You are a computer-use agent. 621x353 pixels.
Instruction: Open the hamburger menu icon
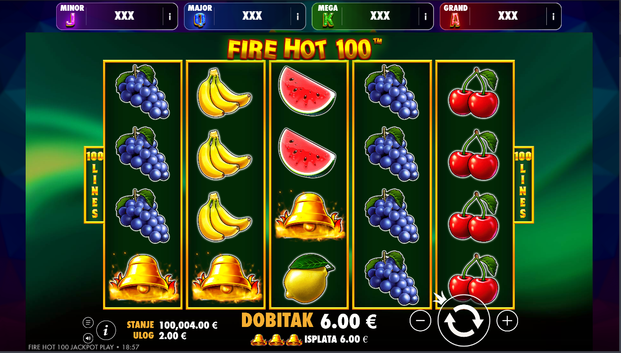[88, 322]
